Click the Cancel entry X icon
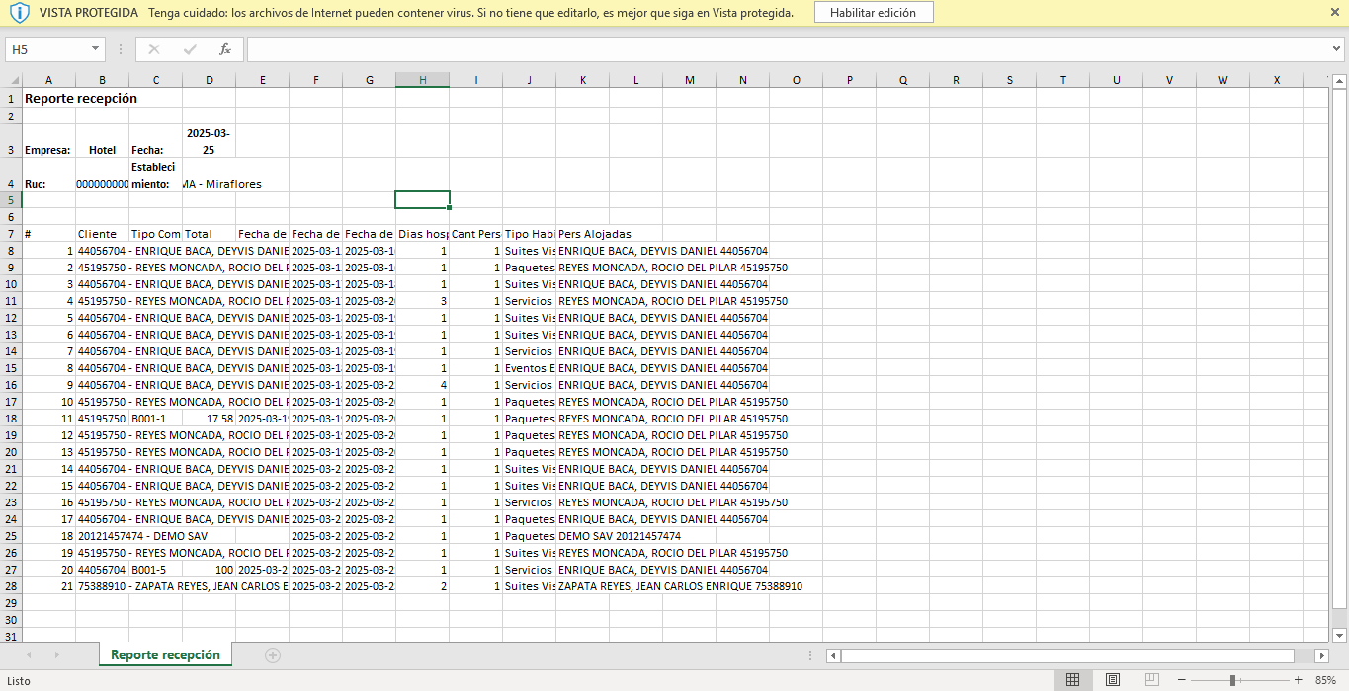This screenshot has width=1349, height=691. point(154,49)
